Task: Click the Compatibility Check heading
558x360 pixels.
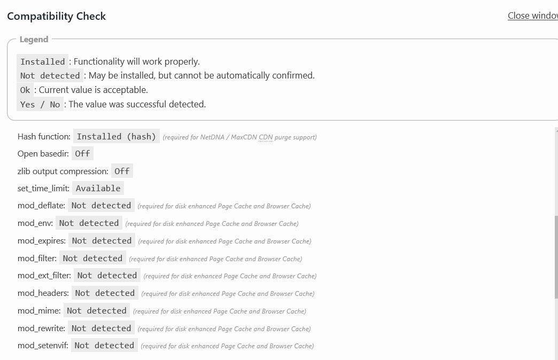Action: click(56, 16)
